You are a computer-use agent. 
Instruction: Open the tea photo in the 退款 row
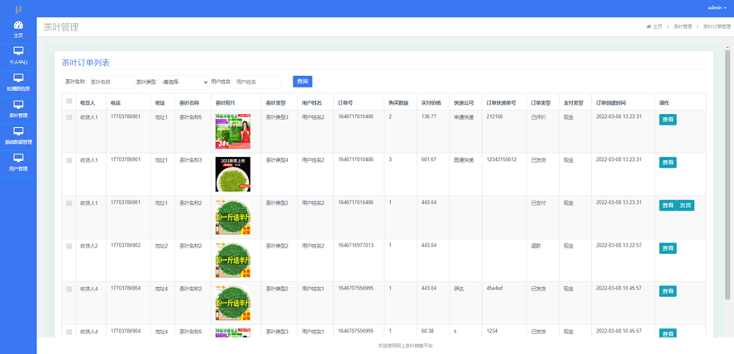click(x=232, y=260)
